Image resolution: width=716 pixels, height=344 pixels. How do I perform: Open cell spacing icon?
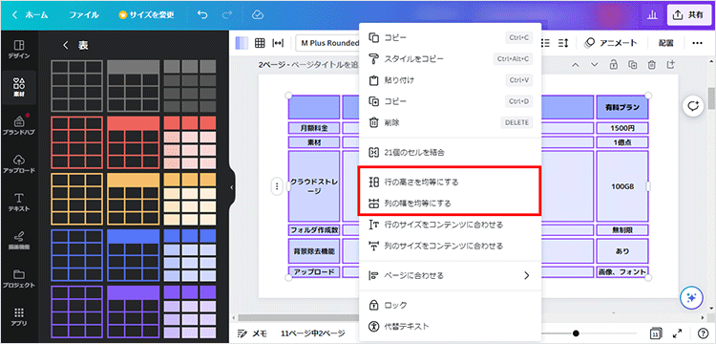pos(278,43)
